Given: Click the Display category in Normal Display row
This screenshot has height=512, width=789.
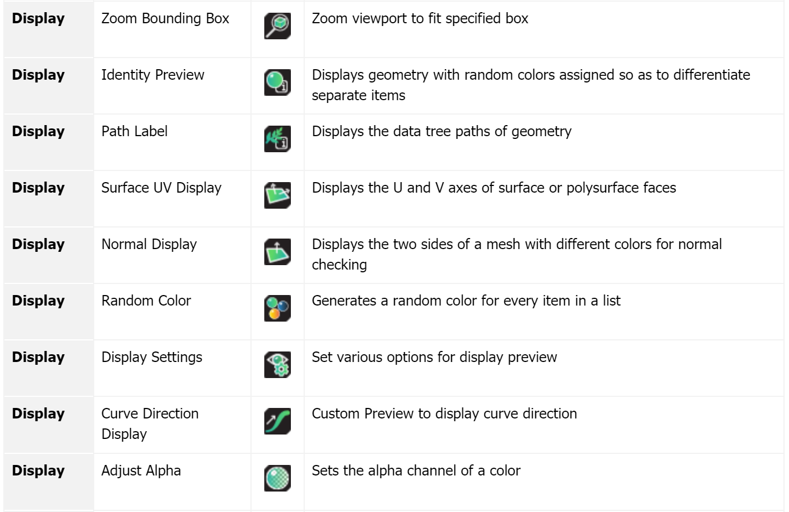Looking at the screenshot, I should tap(38, 244).
